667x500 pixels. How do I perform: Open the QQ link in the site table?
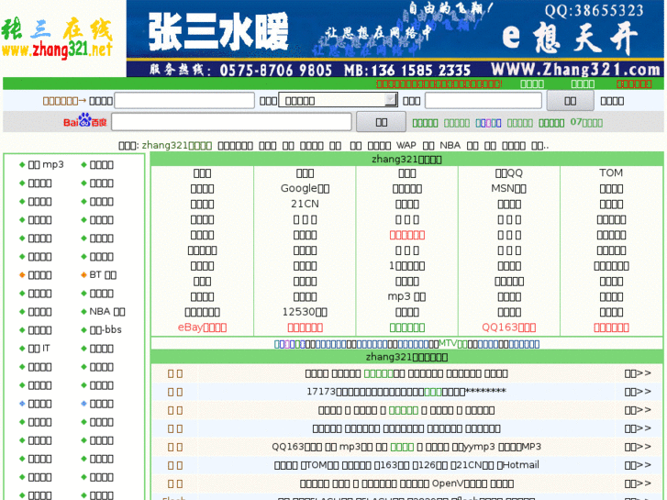509,173
